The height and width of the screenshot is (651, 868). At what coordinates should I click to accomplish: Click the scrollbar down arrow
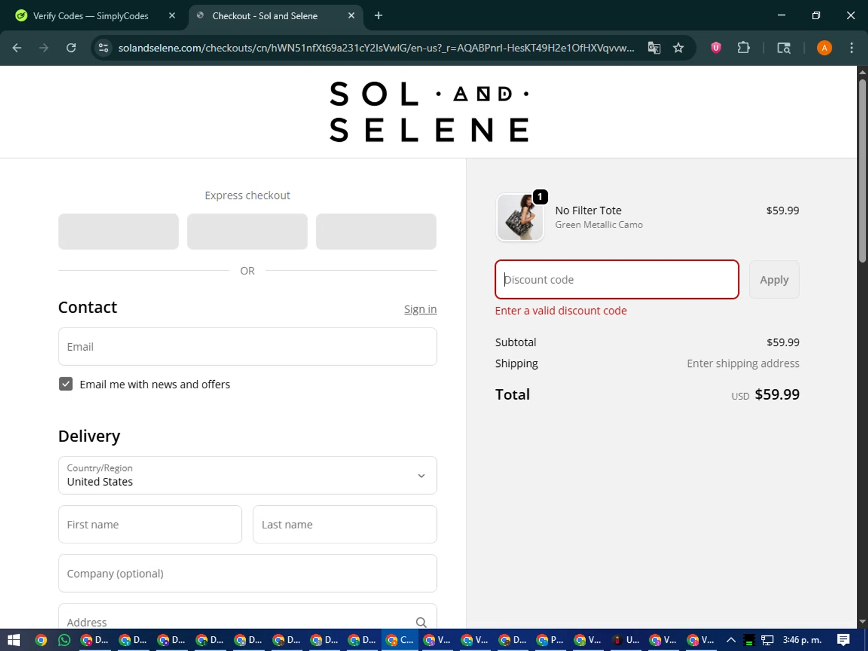[862, 621]
